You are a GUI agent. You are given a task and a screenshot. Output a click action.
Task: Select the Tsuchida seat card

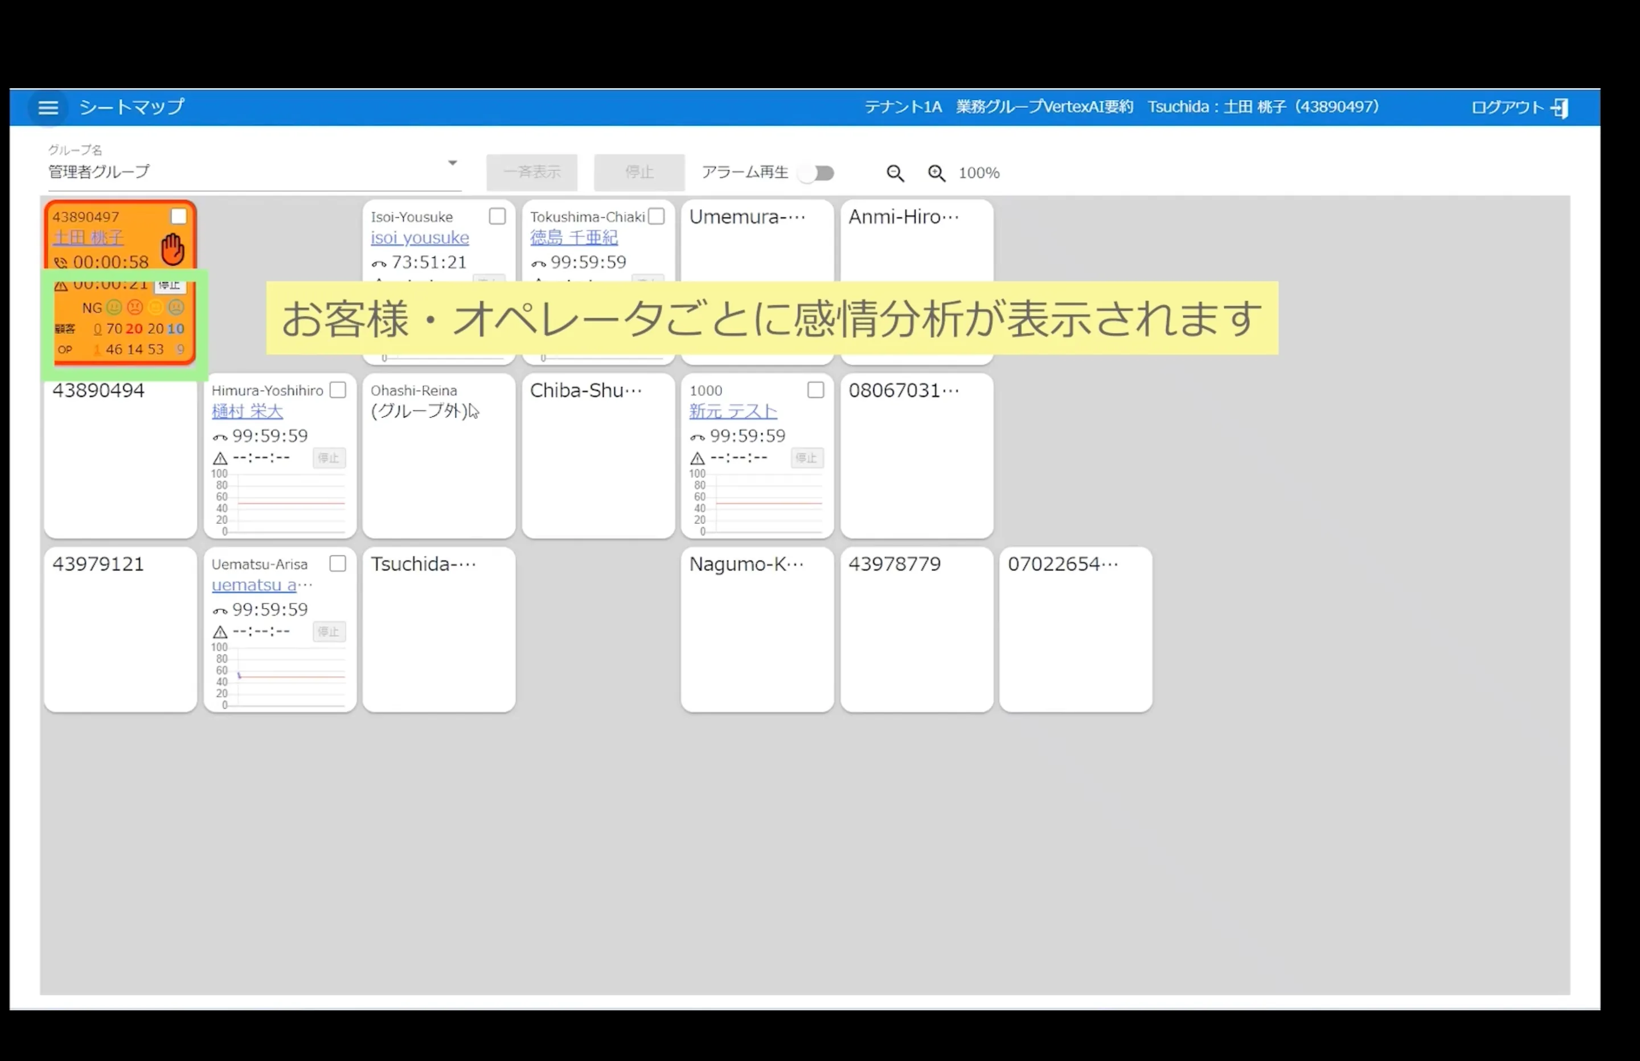pos(439,630)
